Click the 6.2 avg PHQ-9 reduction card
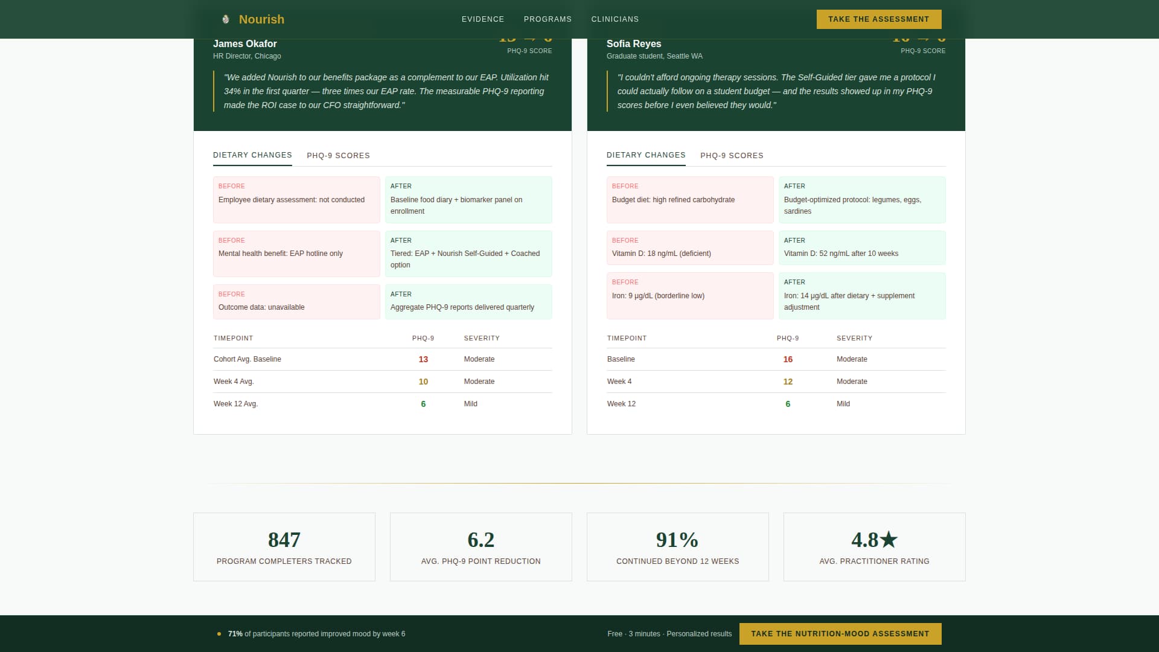 (x=481, y=547)
